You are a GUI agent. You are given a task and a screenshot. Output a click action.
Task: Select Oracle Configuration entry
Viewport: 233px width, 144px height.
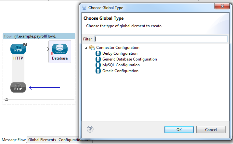pyautogui.click(x=120, y=71)
